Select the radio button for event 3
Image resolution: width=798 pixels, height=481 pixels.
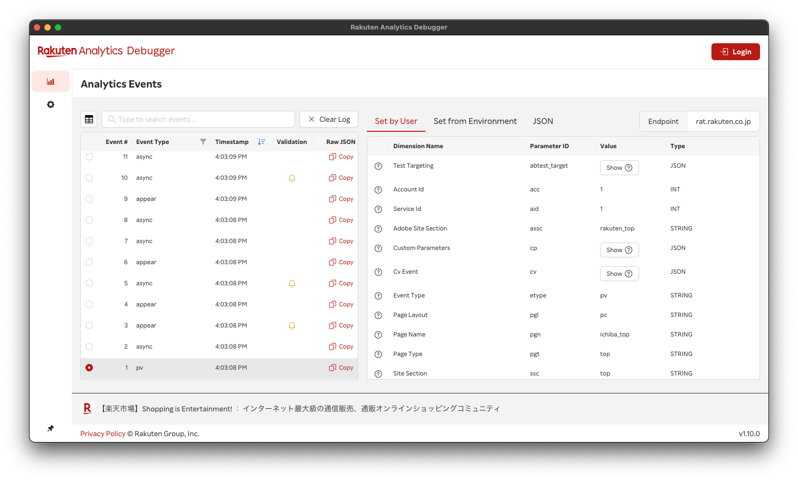pyautogui.click(x=89, y=325)
